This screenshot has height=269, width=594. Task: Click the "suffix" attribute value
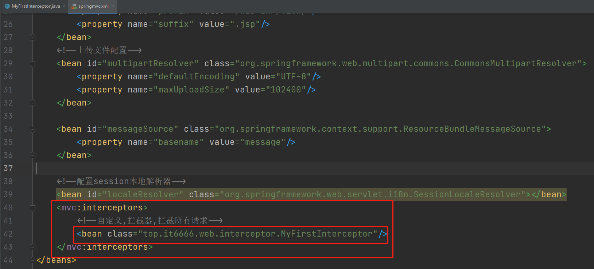pyautogui.click(x=174, y=24)
